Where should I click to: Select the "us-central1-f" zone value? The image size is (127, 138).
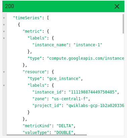pyautogui.click(x=70, y=99)
